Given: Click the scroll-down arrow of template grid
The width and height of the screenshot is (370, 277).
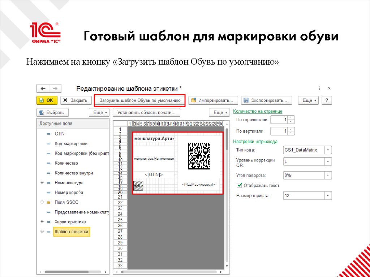Looking at the screenshot, I should click(x=227, y=266).
